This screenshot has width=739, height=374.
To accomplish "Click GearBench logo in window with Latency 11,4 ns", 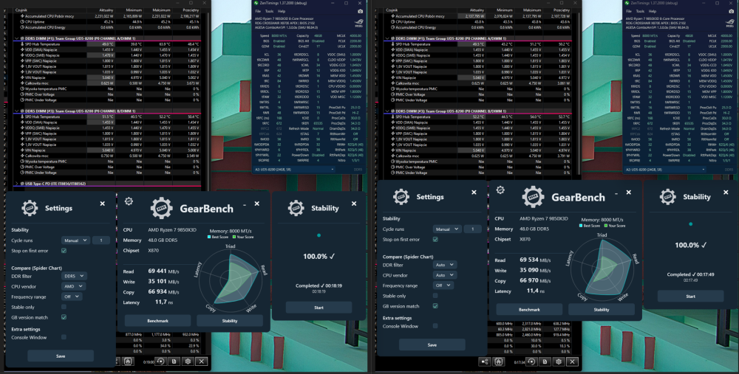I will tap(533, 197).
